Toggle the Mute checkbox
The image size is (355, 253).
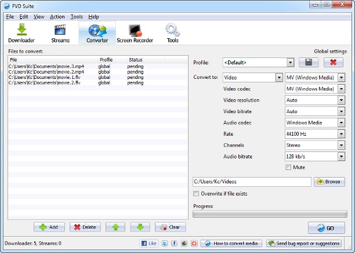point(288,167)
